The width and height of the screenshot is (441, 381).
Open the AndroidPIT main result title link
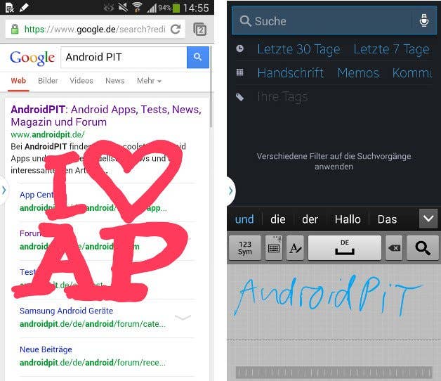106,116
